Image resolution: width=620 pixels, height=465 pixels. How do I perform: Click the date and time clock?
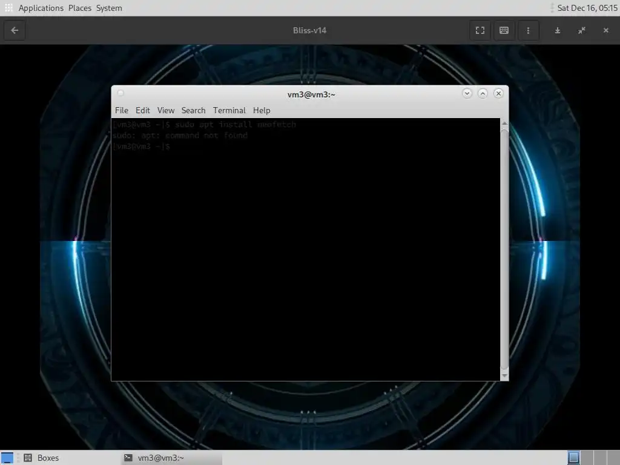pyautogui.click(x=587, y=8)
